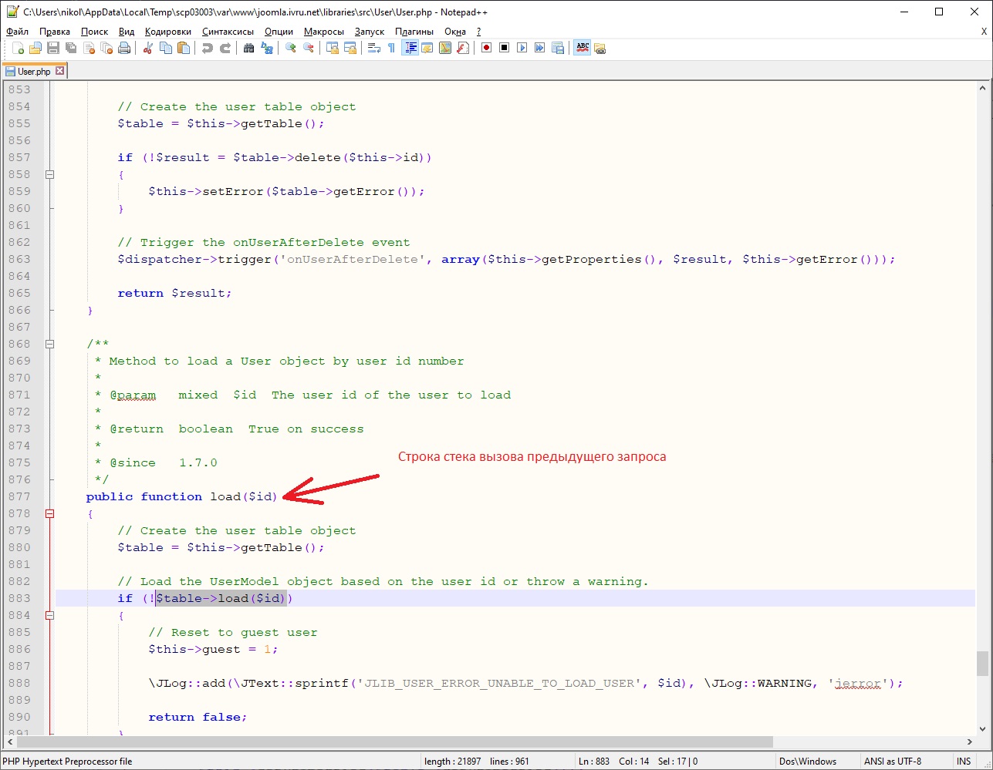The image size is (993, 770).
Task: Click the last plugin icon after ABC
Action: tap(600, 48)
